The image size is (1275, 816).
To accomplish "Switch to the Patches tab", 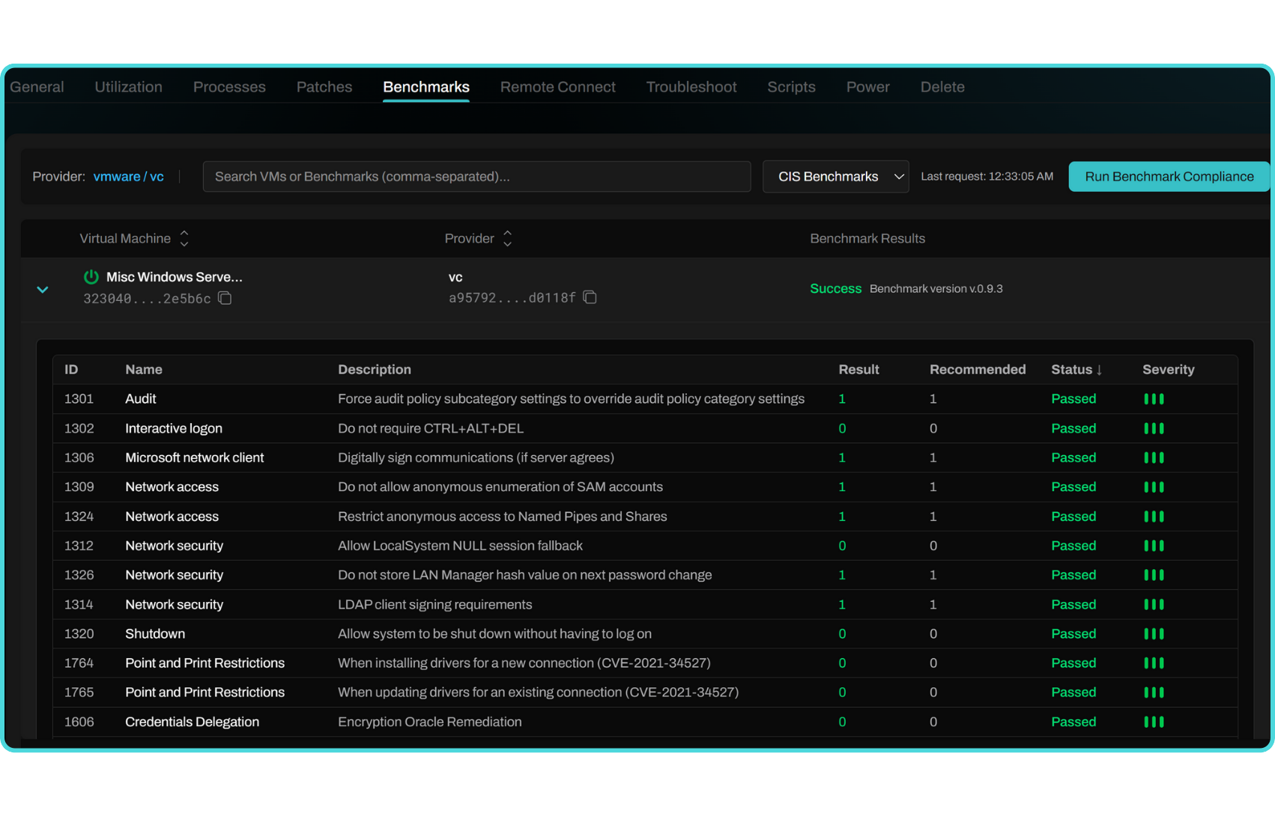I will 324,87.
